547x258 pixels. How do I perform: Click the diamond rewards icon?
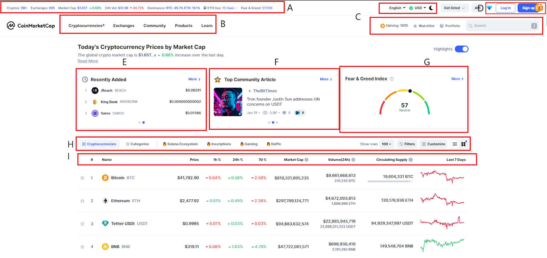click(x=489, y=8)
